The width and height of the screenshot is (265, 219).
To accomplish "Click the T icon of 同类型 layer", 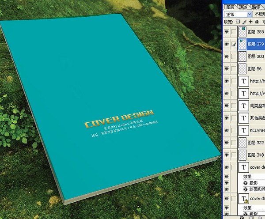I will pyautogui.click(x=243, y=106).
